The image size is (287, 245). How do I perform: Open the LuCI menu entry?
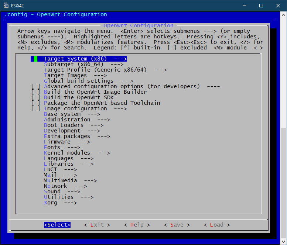point(61,169)
